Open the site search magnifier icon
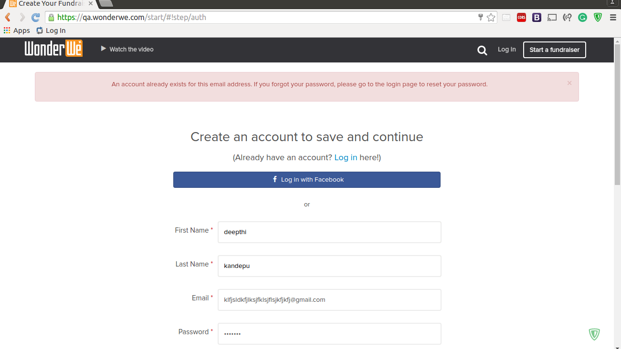 pos(482,51)
